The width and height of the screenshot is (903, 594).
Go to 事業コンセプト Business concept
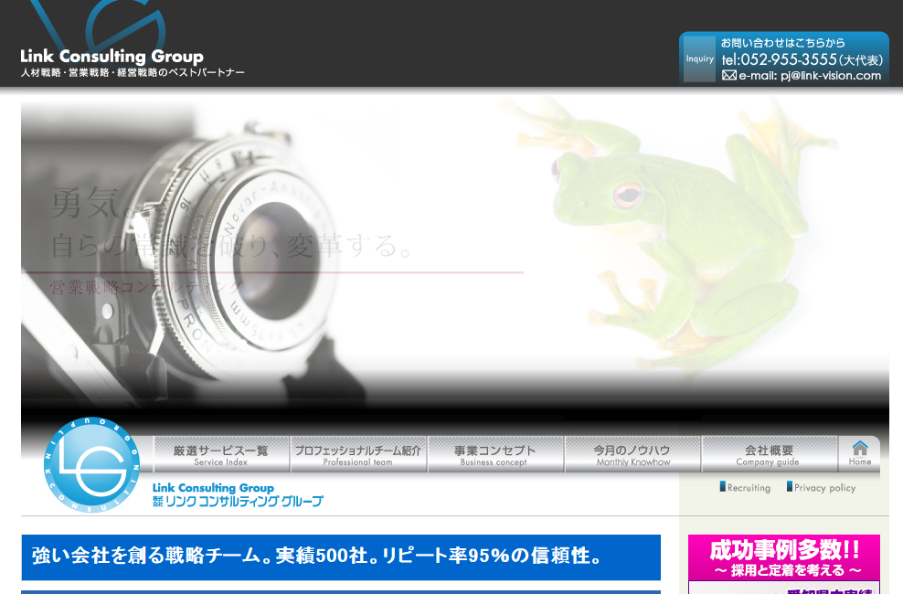tap(494, 454)
